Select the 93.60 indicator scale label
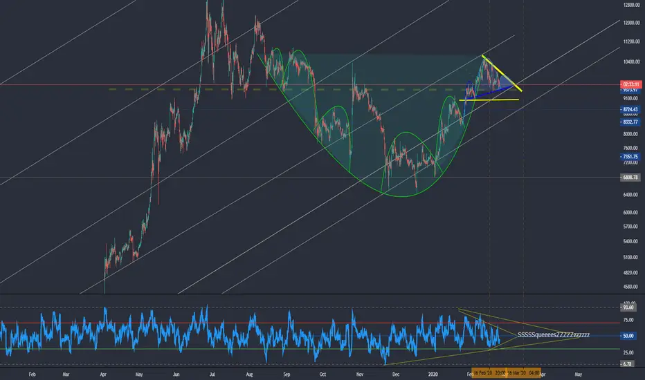The height and width of the screenshot is (380, 645). tap(628, 307)
